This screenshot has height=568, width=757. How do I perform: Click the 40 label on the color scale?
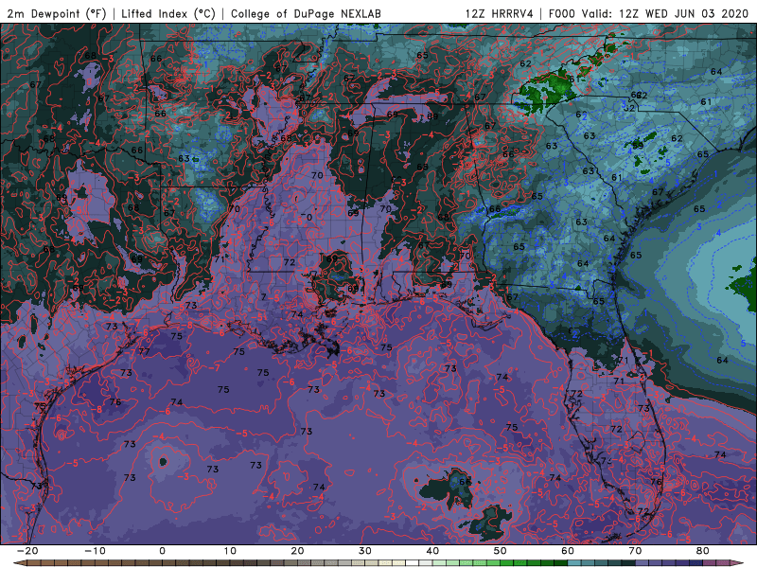(x=432, y=551)
